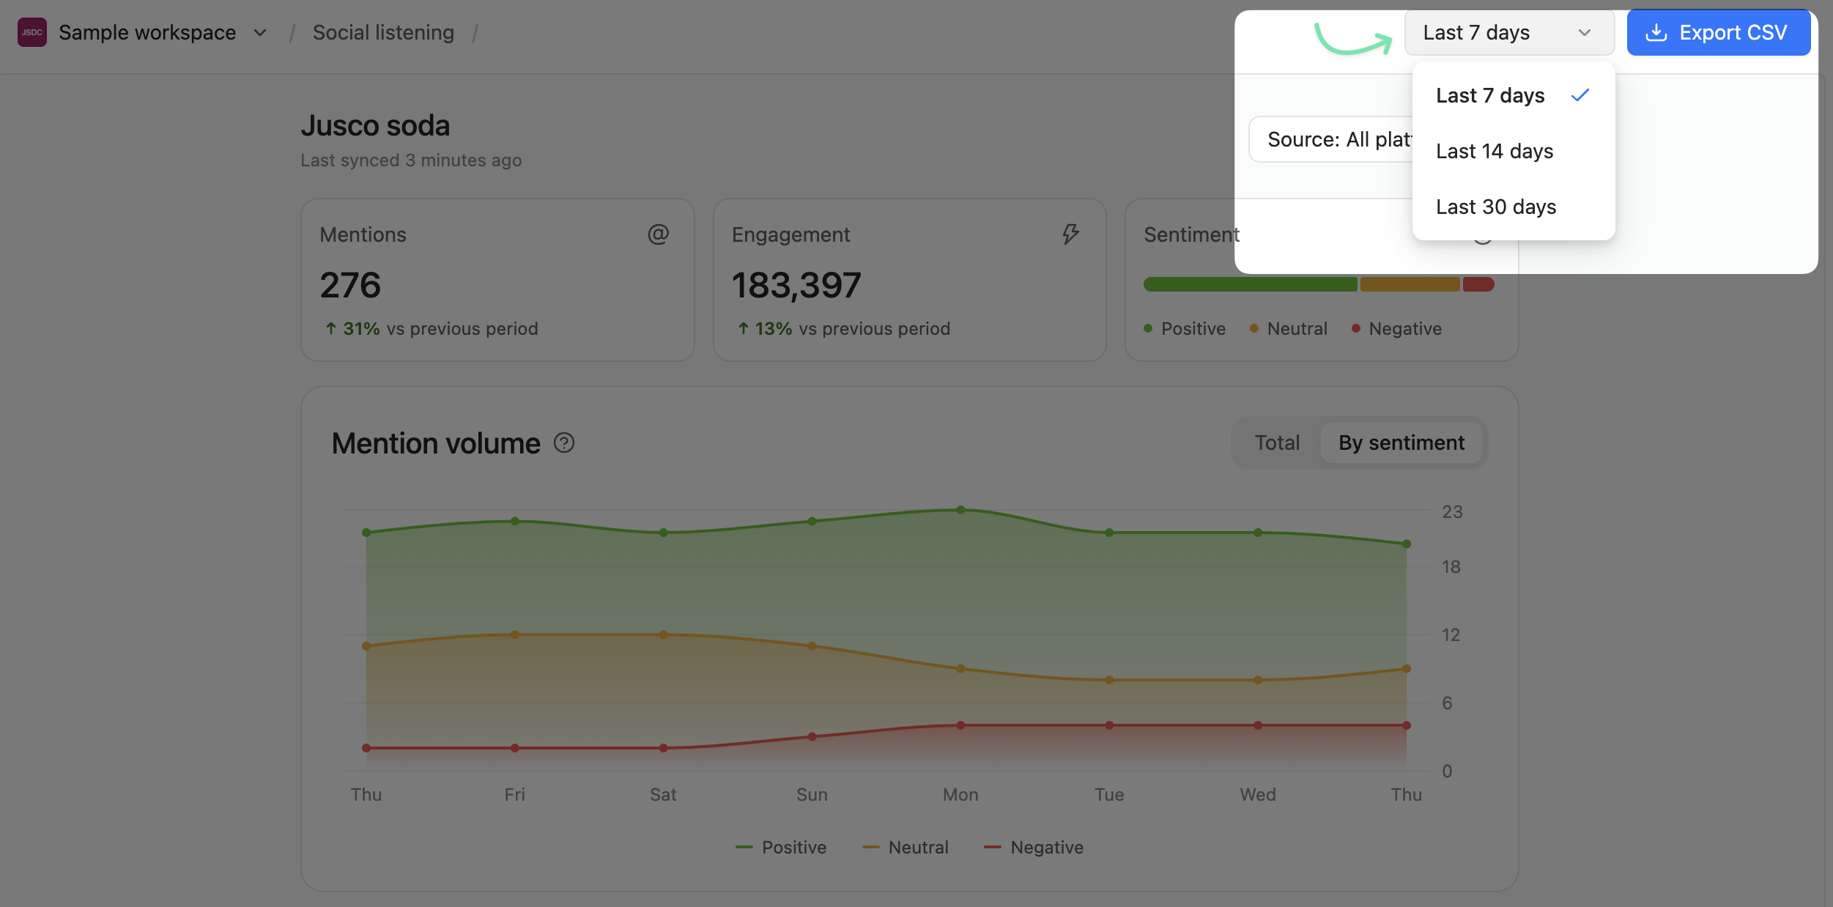1833x907 pixels.
Task: Click the Mon data point on Positive line
Action: point(960,510)
